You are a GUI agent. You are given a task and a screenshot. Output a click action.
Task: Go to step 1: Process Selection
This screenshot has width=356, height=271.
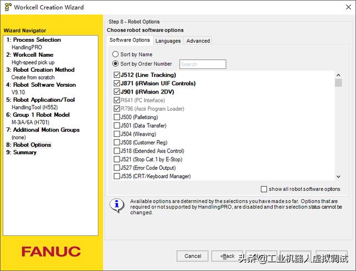33,40
